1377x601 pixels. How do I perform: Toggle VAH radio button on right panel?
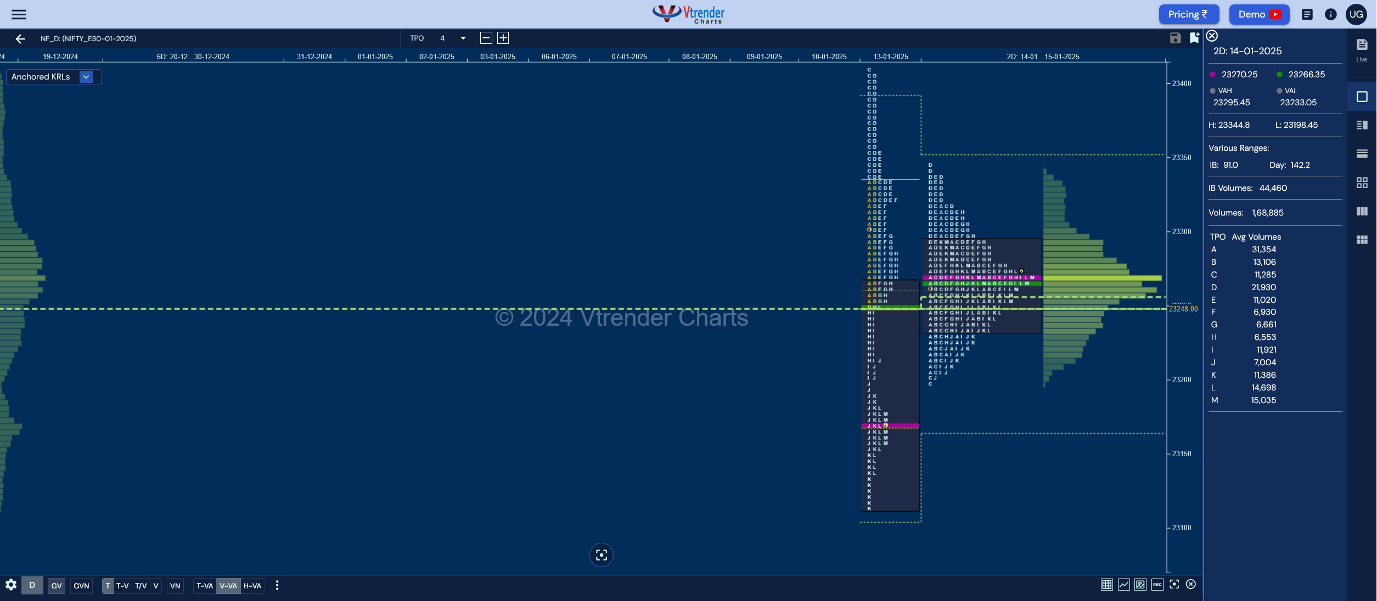pyautogui.click(x=1215, y=90)
